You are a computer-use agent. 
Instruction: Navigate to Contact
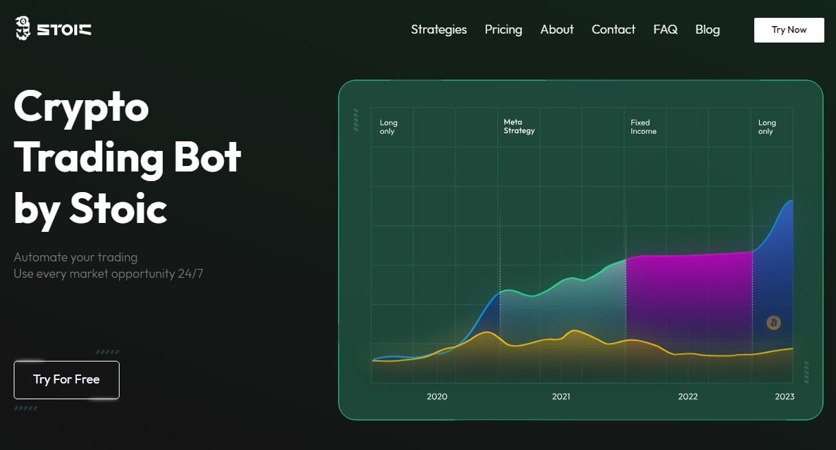(613, 29)
